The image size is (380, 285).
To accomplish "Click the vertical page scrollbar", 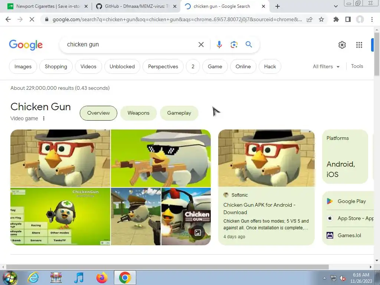I will point(377,53).
